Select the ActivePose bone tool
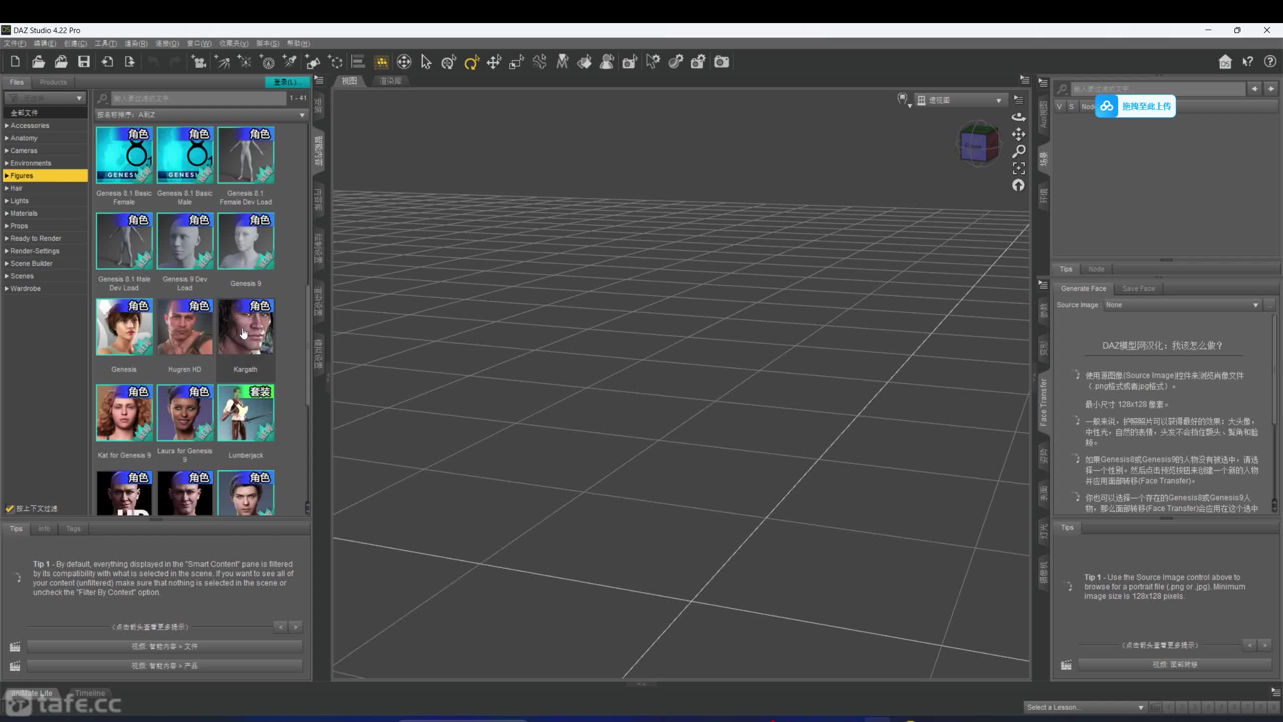 539,62
